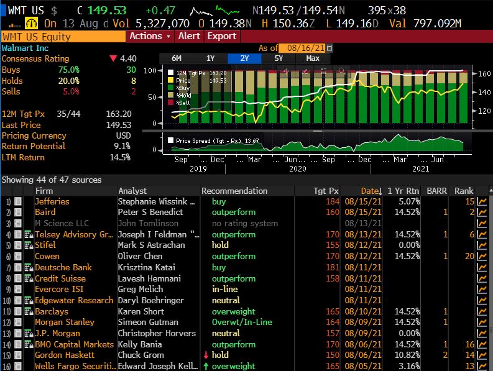Open the document icon for Morgan Stanley row
The image size is (493, 371).
pos(18,323)
